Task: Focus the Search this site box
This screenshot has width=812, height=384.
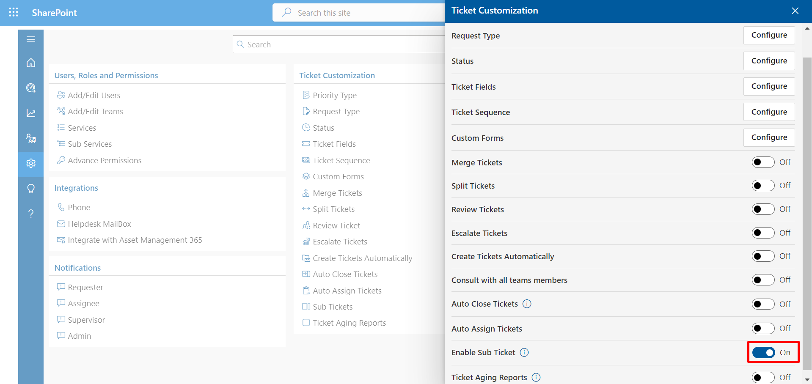Action: (359, 13)
